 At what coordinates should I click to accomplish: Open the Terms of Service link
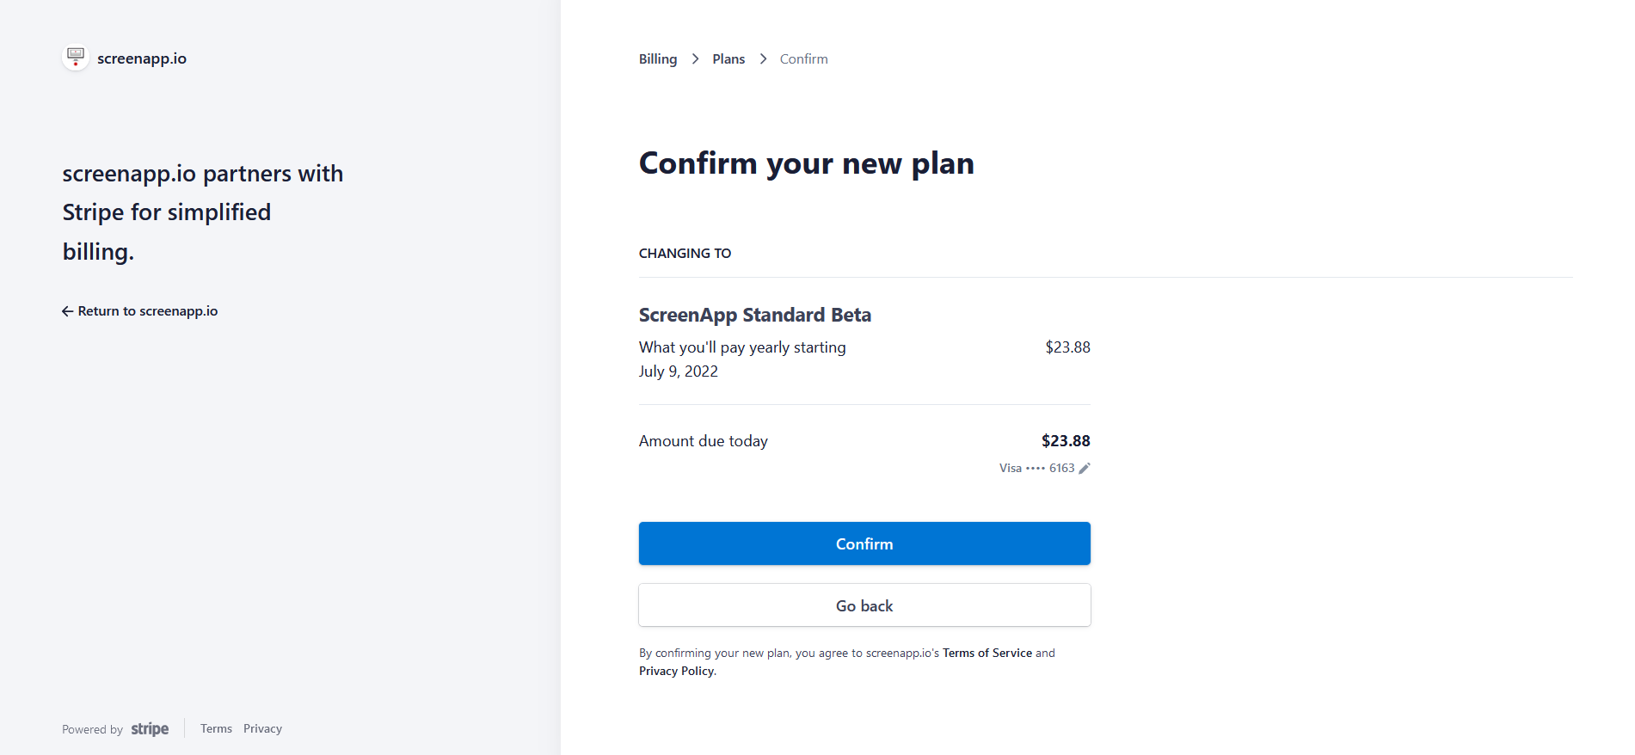click(987, 654)
